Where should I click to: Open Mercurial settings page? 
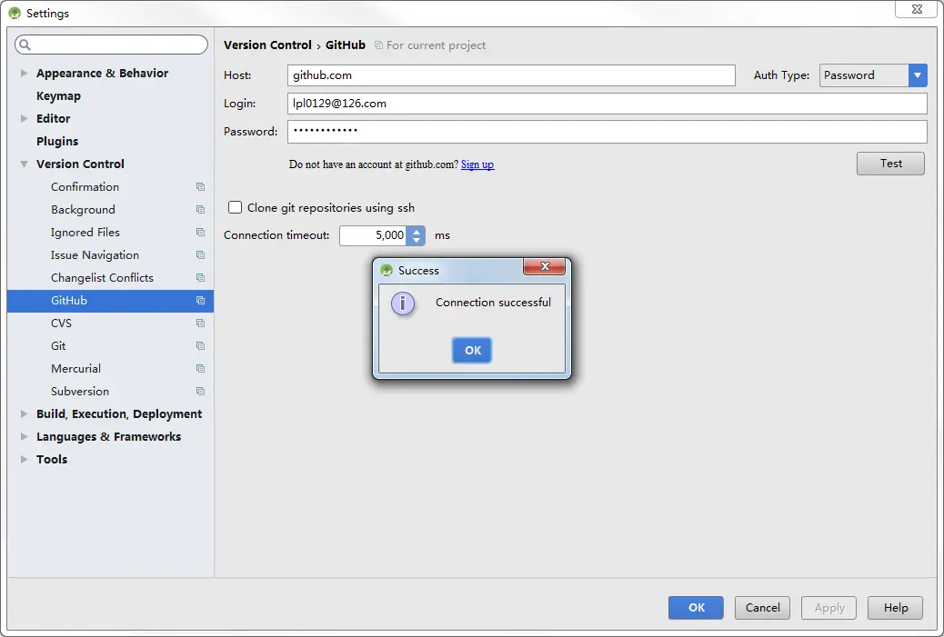75,369
